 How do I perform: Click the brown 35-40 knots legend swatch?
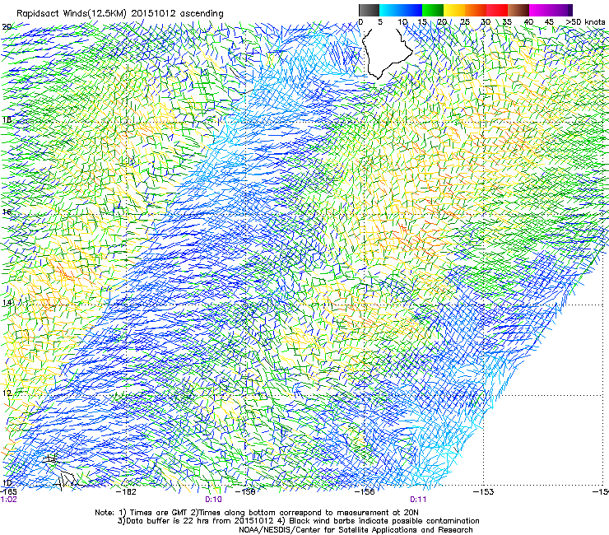pos(518,10)
